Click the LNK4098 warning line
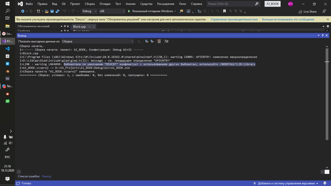 click(x=138, y=64)
